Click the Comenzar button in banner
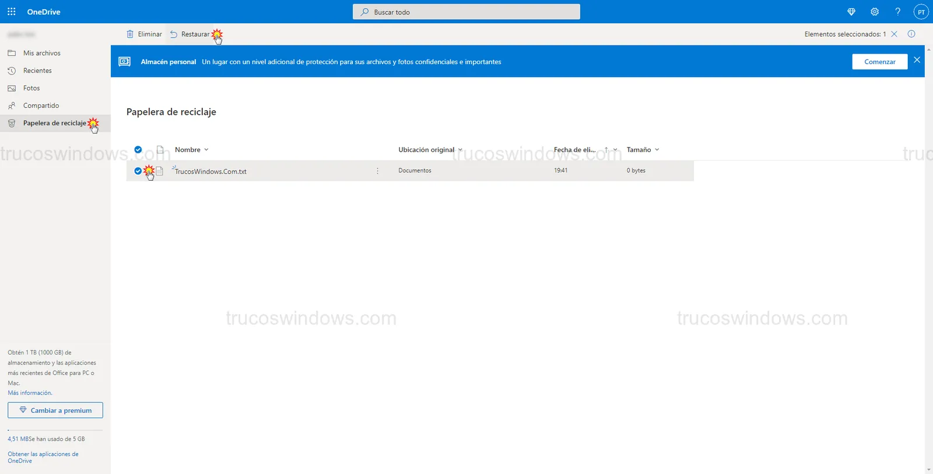Image resolution: width=933 pixels, height=474 pixels. (x=879, y=62)
